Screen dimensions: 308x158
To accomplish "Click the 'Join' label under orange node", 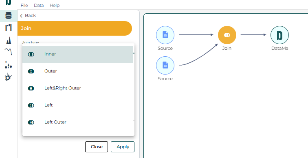I will coord(227,48).
